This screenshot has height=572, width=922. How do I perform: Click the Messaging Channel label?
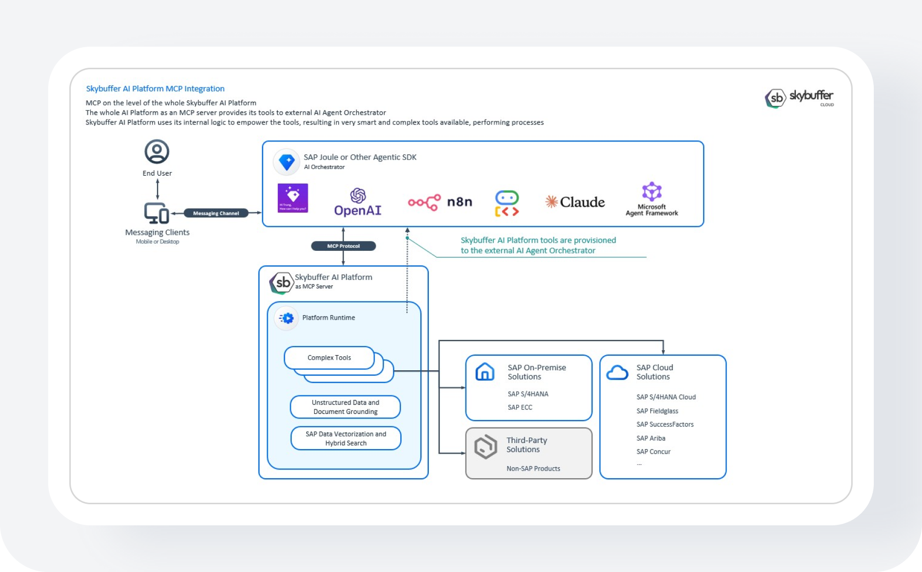[x=216, y=213]
